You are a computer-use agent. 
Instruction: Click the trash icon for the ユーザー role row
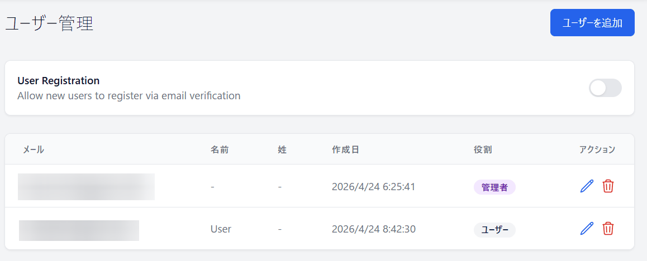click(608, 228)
